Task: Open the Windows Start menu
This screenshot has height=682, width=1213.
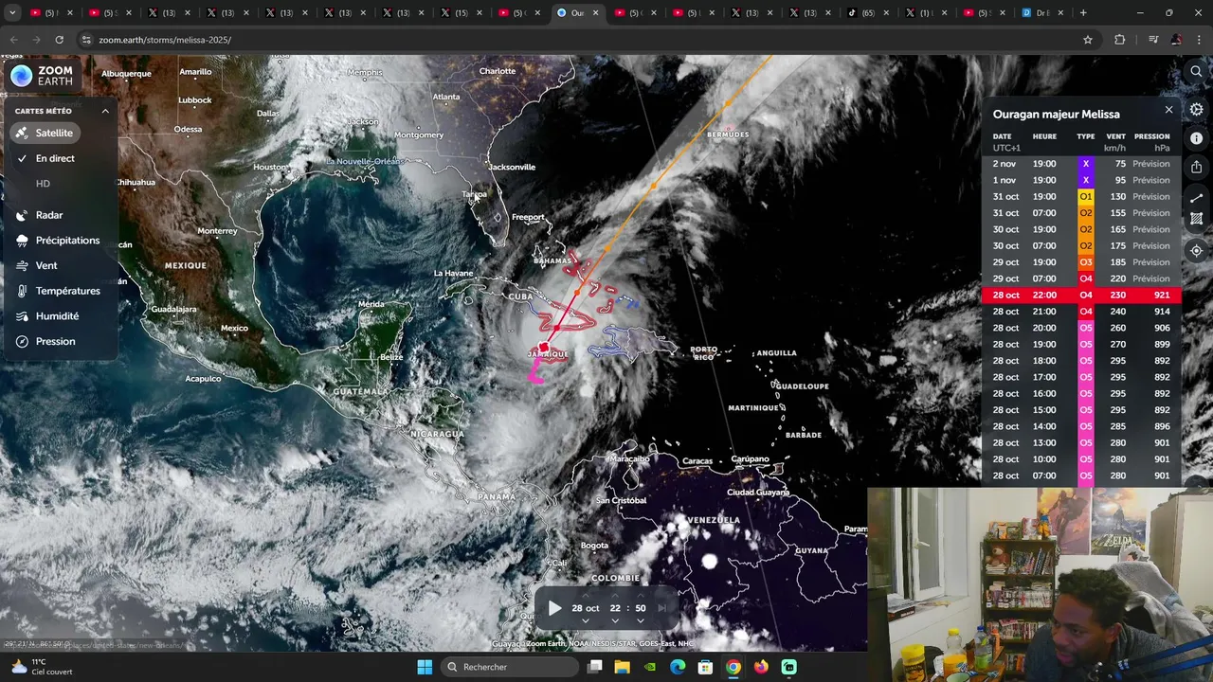Action: tap(425, 667)
